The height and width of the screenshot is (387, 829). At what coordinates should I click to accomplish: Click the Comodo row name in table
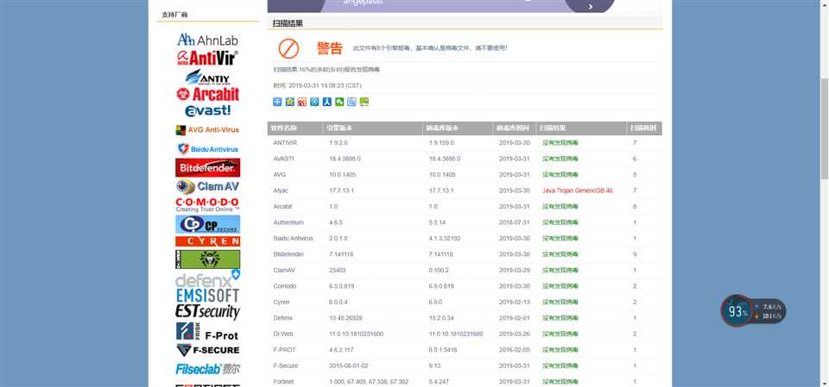[285, 286]
